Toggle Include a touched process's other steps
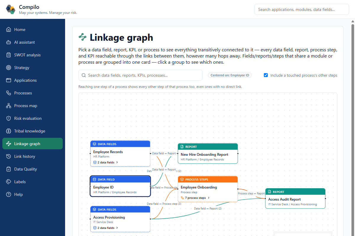 click(x=266, y=75)
